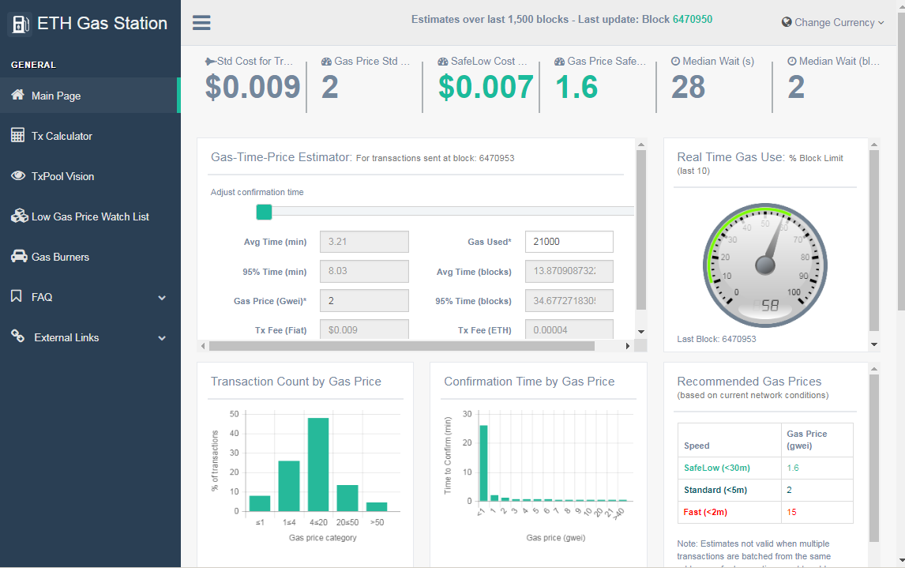Click the Gas Burners car icon
The width and height of the screenshot is (905, 568).
(19, 256)
